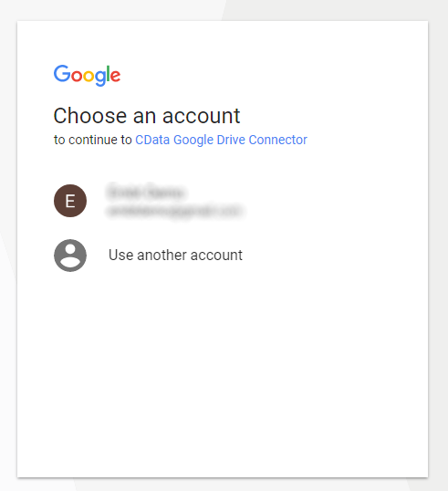This screenshot has height=491, width=448.
Task: Click the Google logo
Action: pos(87,75)
